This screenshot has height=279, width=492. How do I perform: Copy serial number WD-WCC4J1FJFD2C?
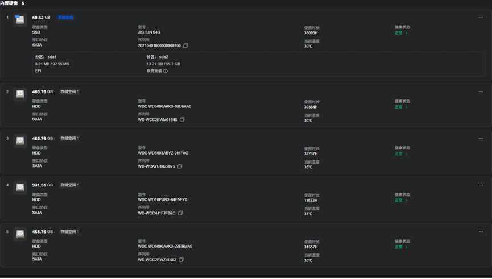pos(180,213)
